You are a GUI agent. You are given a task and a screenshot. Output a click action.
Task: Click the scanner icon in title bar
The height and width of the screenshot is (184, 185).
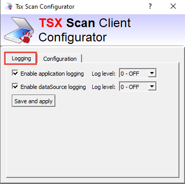point(9,7)
